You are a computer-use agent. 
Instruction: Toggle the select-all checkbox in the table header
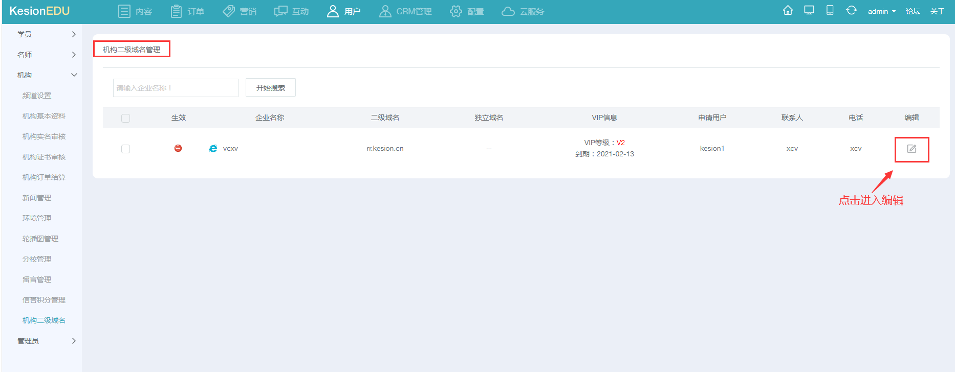click(x=125, y=118)
